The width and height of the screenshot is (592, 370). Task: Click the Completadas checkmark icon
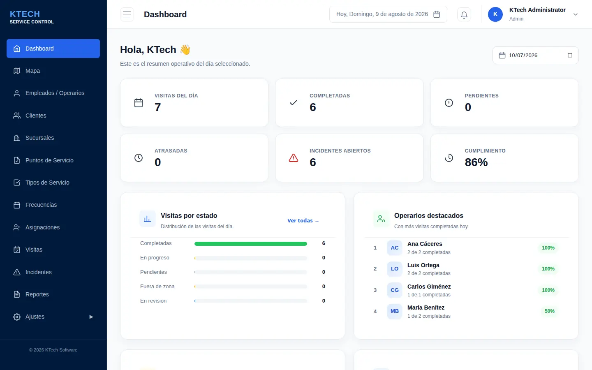[294, 103]
